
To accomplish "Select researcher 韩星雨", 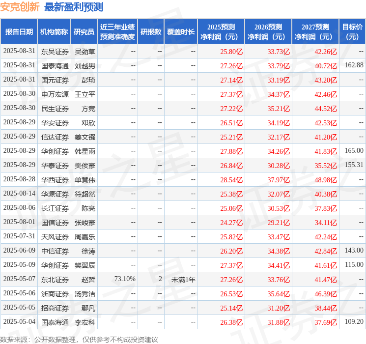I will (84, 151).
